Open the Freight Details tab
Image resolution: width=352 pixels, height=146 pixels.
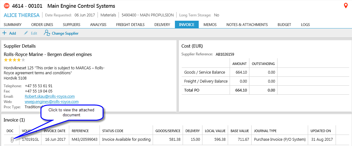pos(130,25)
